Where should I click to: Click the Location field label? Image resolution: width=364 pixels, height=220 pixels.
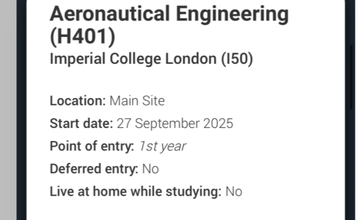click(x=77, y=101)
